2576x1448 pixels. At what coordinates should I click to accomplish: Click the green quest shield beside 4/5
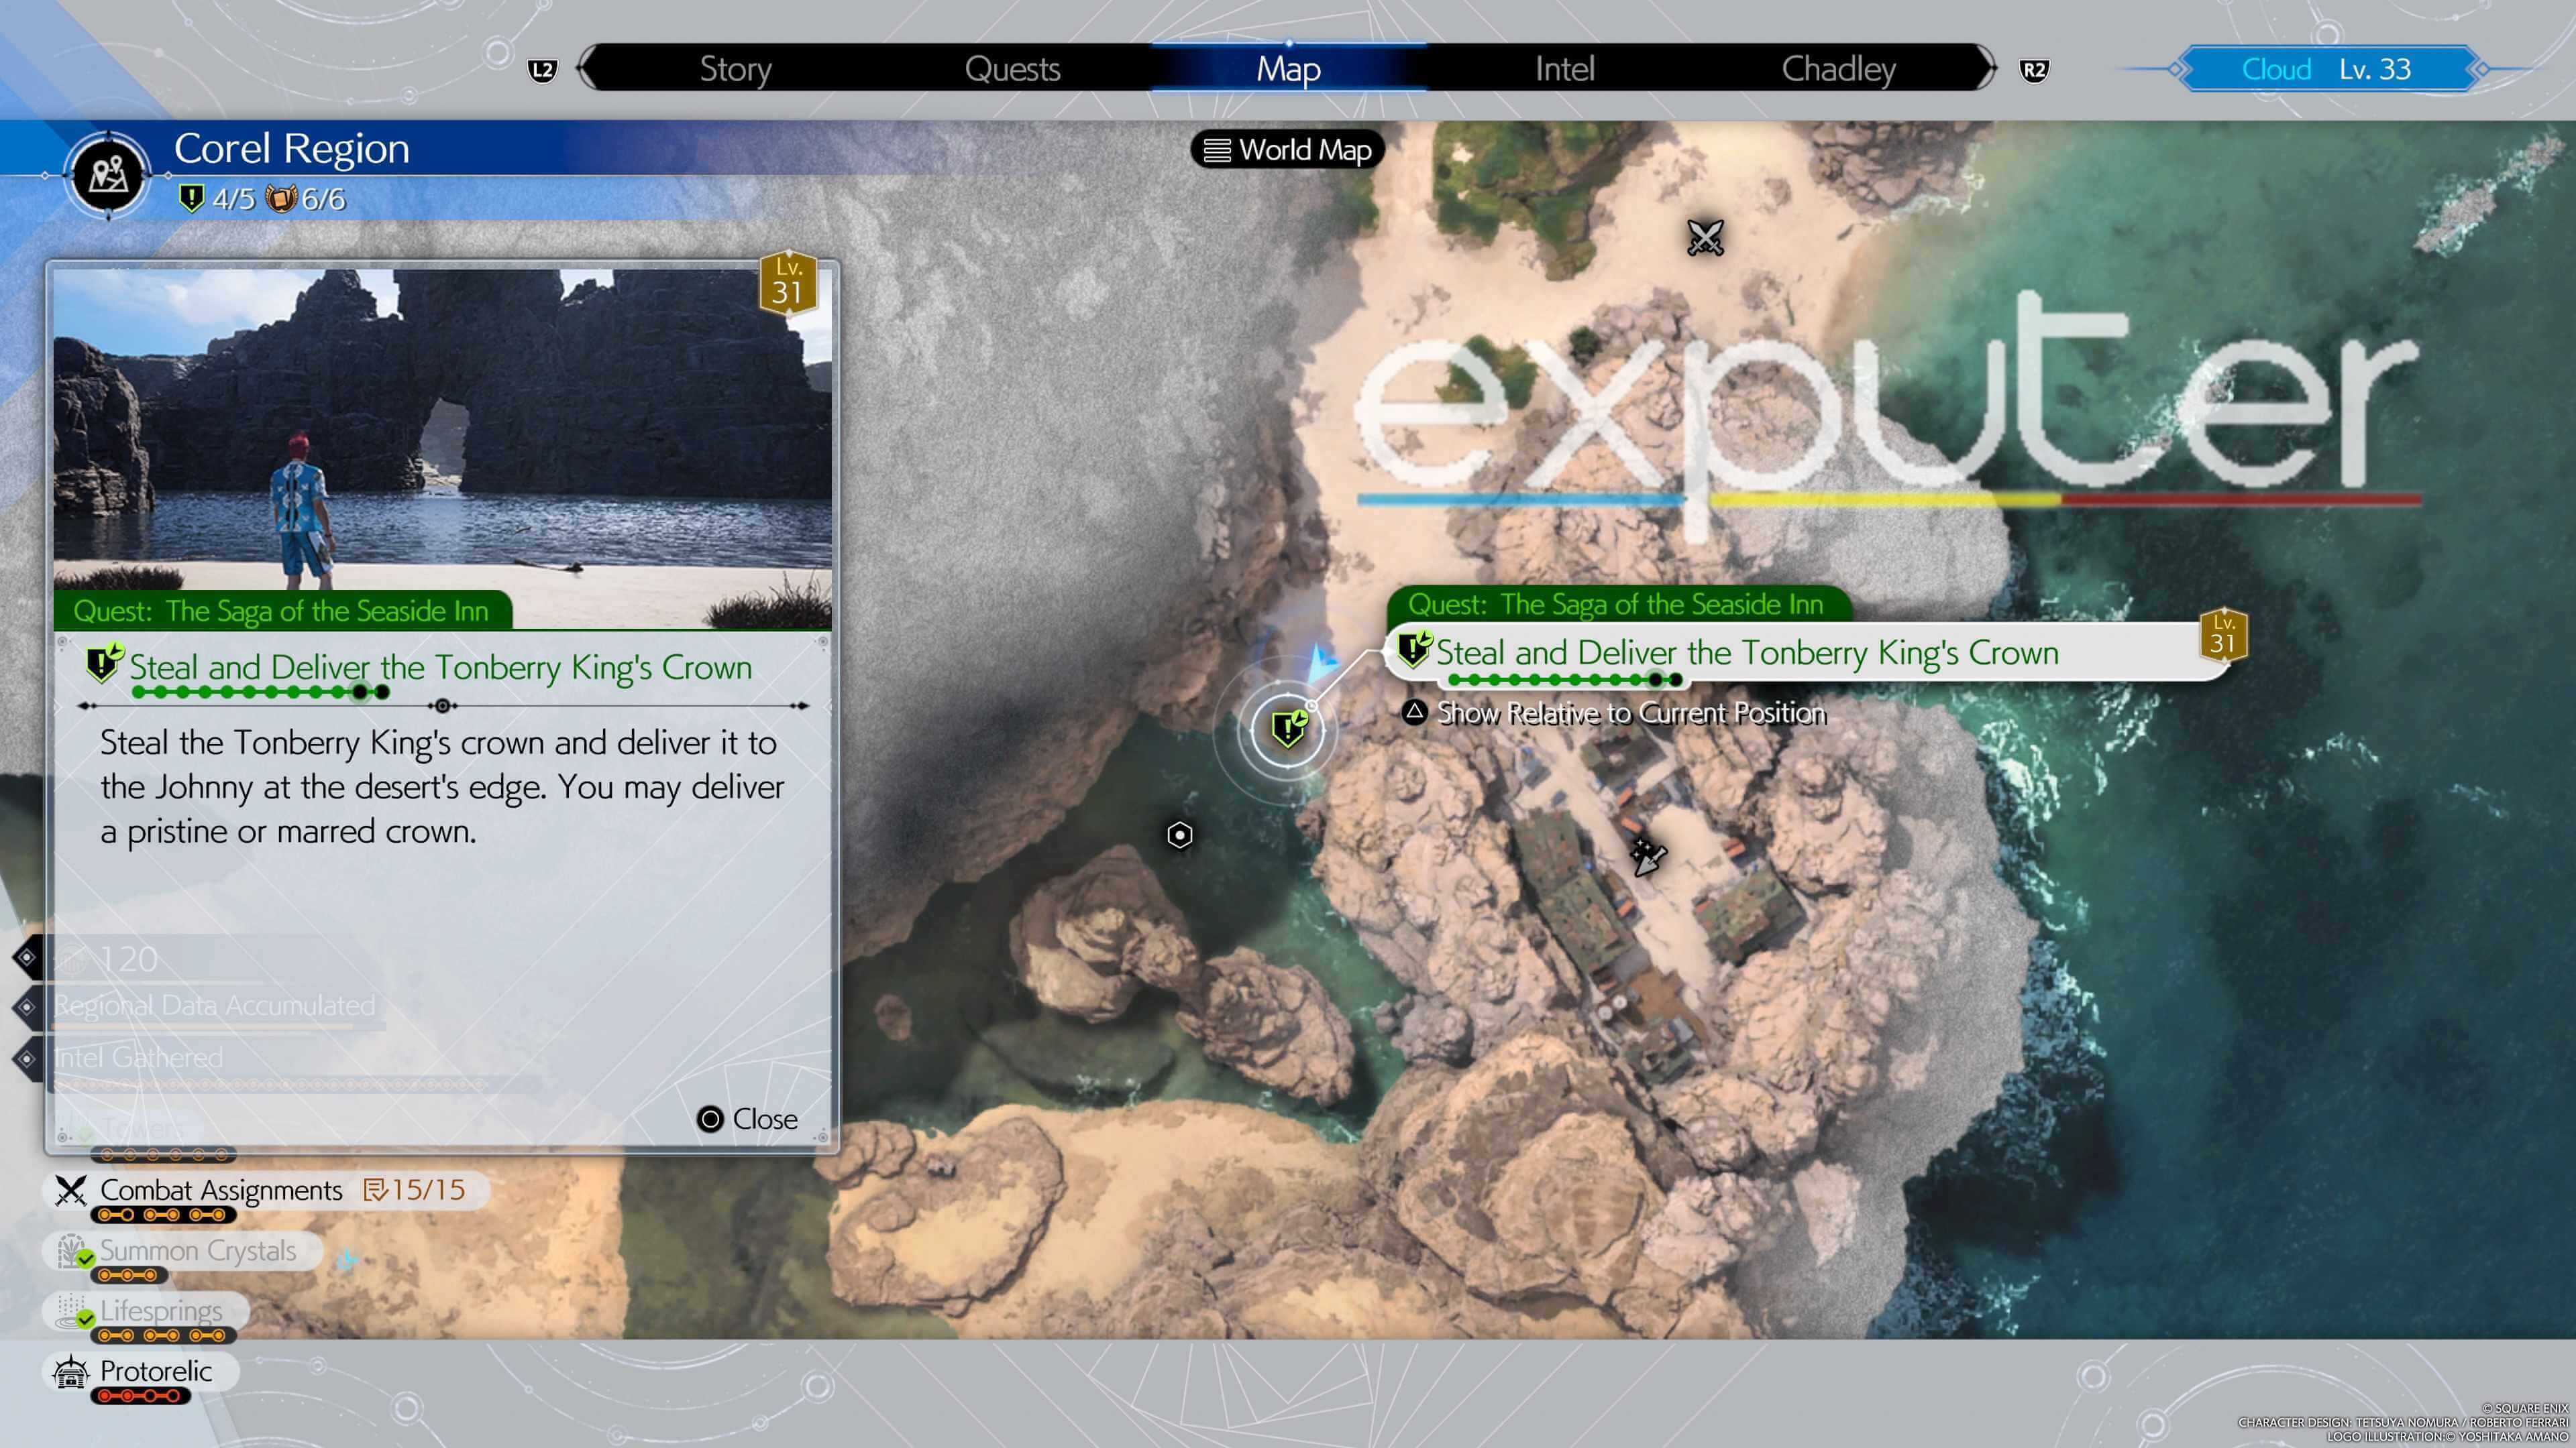(191, 198)
